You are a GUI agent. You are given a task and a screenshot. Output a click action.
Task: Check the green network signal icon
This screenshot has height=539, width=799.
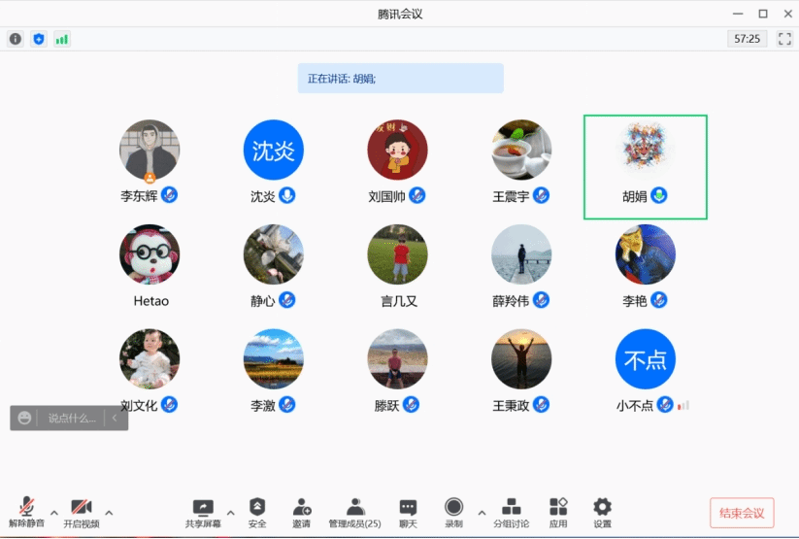(x=62, y=39)
